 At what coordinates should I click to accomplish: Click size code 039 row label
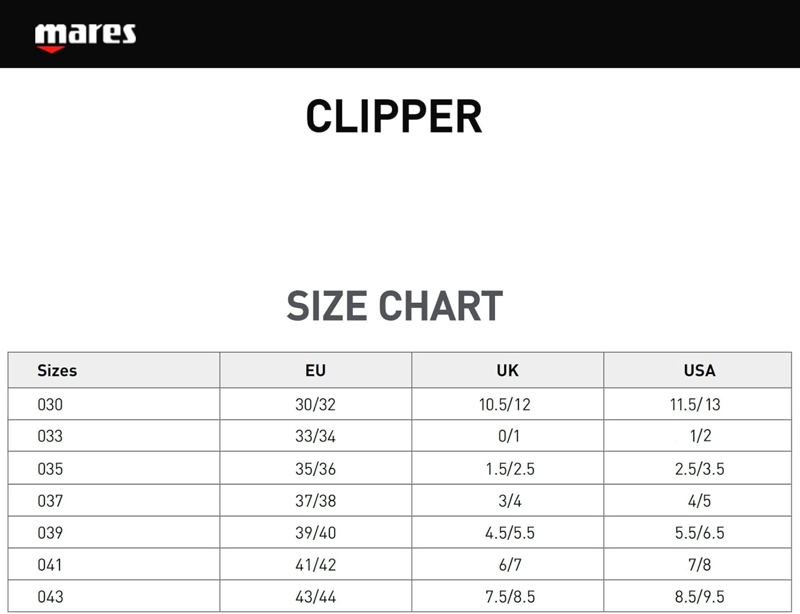click(x=50, y=533)
